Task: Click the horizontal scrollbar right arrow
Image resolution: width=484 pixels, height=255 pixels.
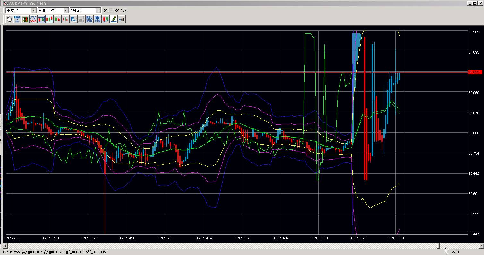Action: coord(481,246)
